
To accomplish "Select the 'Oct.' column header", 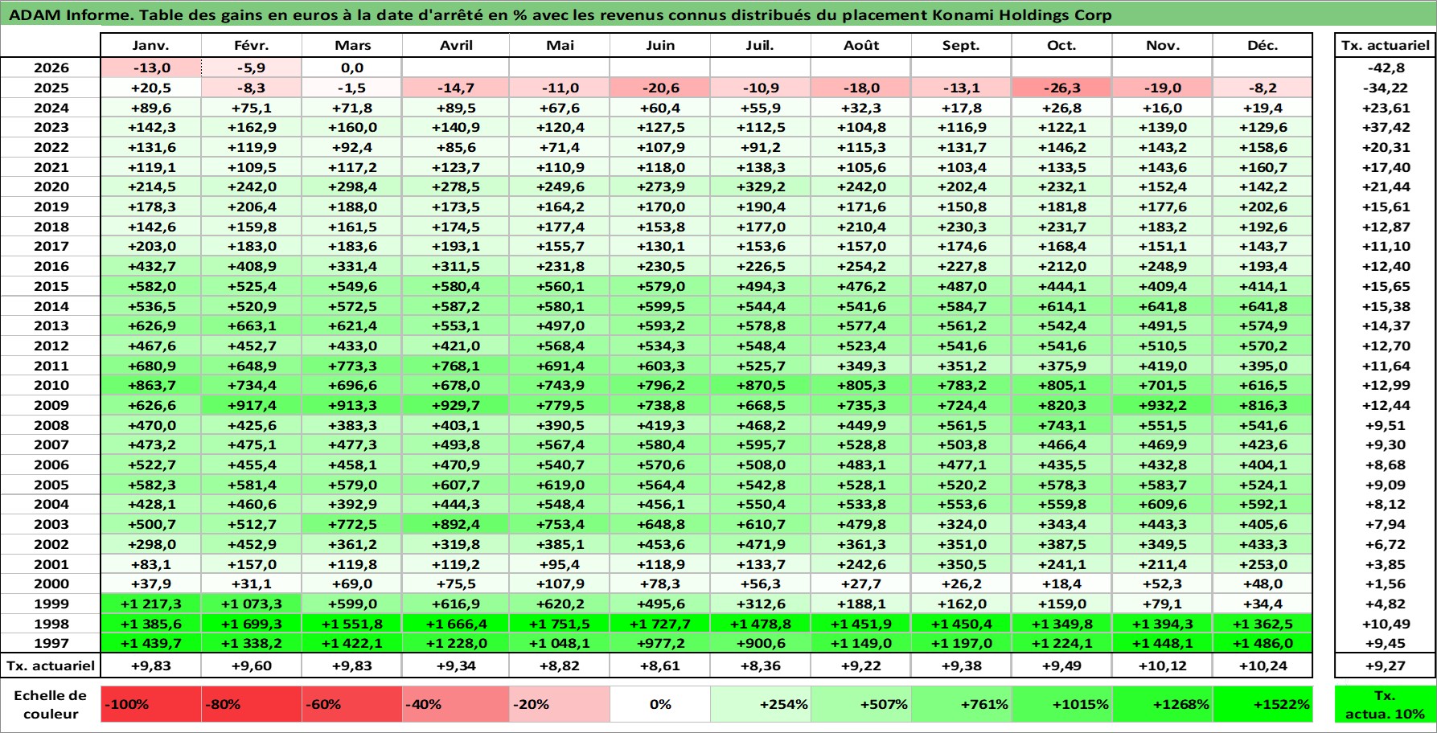I will pos(1062,45).
